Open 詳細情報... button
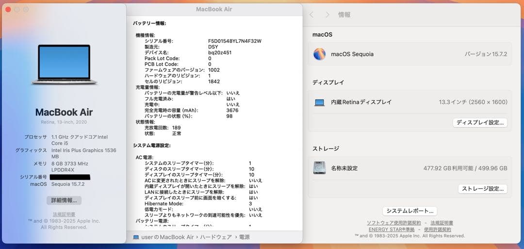Screen dimensions: 524x249 click(x=64, y=200)
